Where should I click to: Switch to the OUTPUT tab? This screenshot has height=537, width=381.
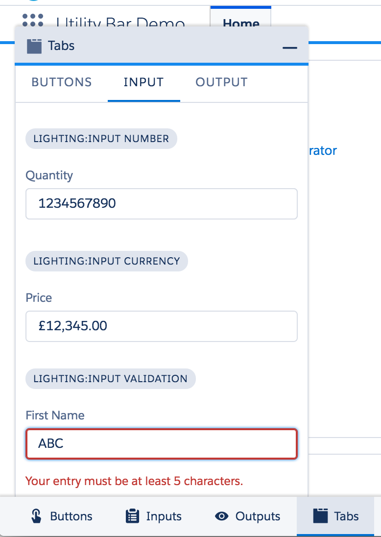(x=221, y=82)
